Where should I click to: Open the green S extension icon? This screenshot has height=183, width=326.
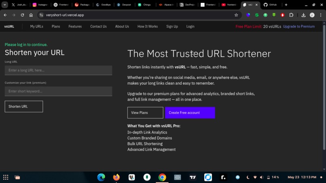[x=257, y=15]
